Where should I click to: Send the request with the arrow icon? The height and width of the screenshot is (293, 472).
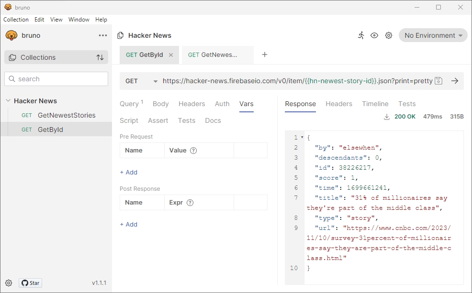coord(455,81)
